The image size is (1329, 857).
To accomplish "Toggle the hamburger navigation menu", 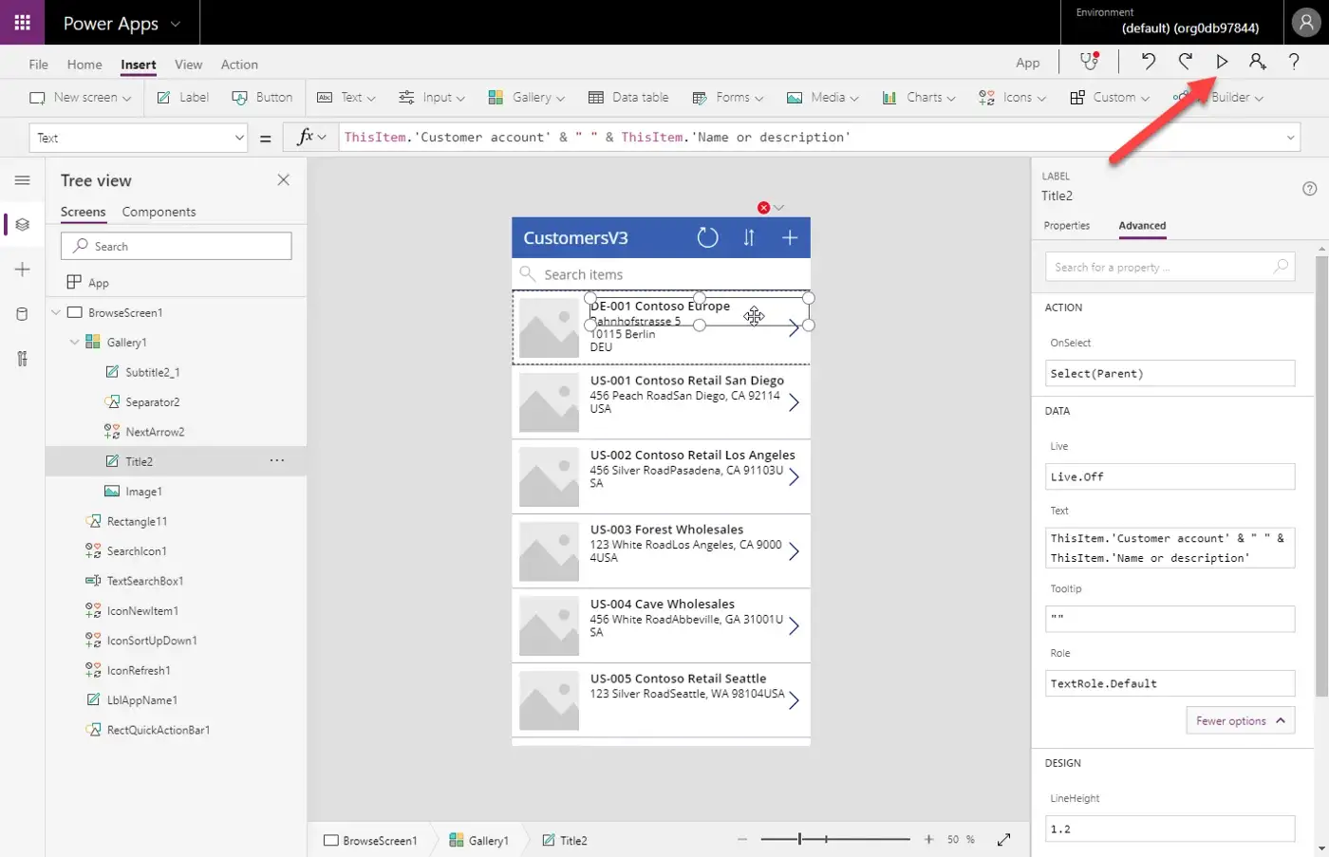I will tap(22, 179).
